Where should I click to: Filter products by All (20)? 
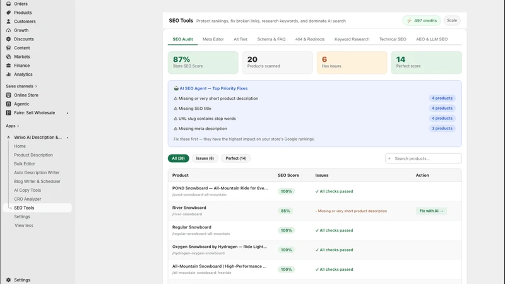click(x=178, y=158)
